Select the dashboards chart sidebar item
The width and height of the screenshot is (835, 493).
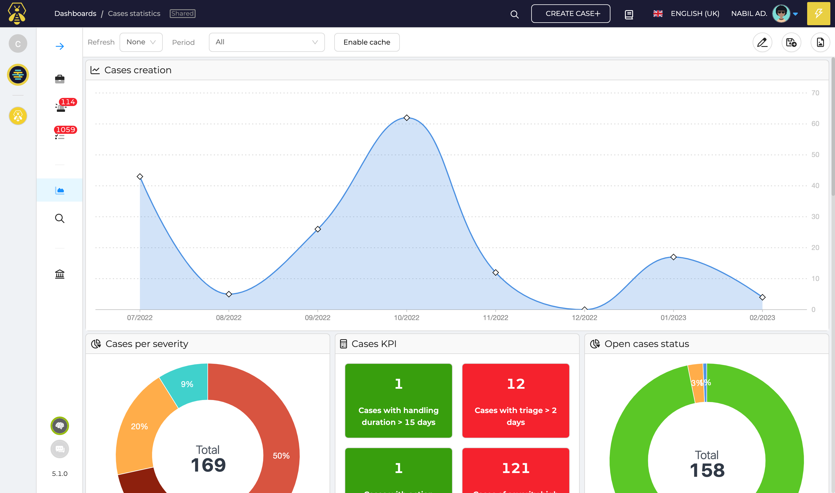[x=59, y=190]
